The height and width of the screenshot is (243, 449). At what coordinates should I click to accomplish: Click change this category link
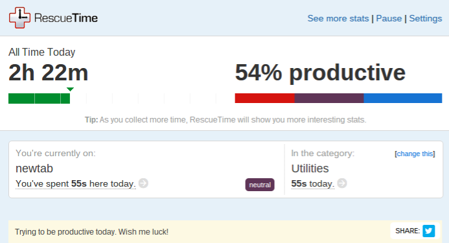(x=415, y=154)
